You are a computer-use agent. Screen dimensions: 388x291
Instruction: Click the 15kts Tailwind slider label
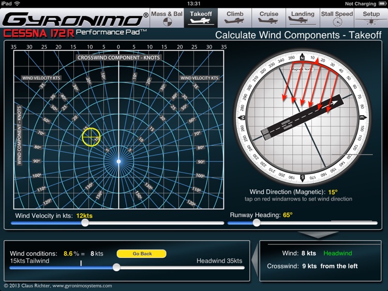pyautogui.click(x=29, y=261)
